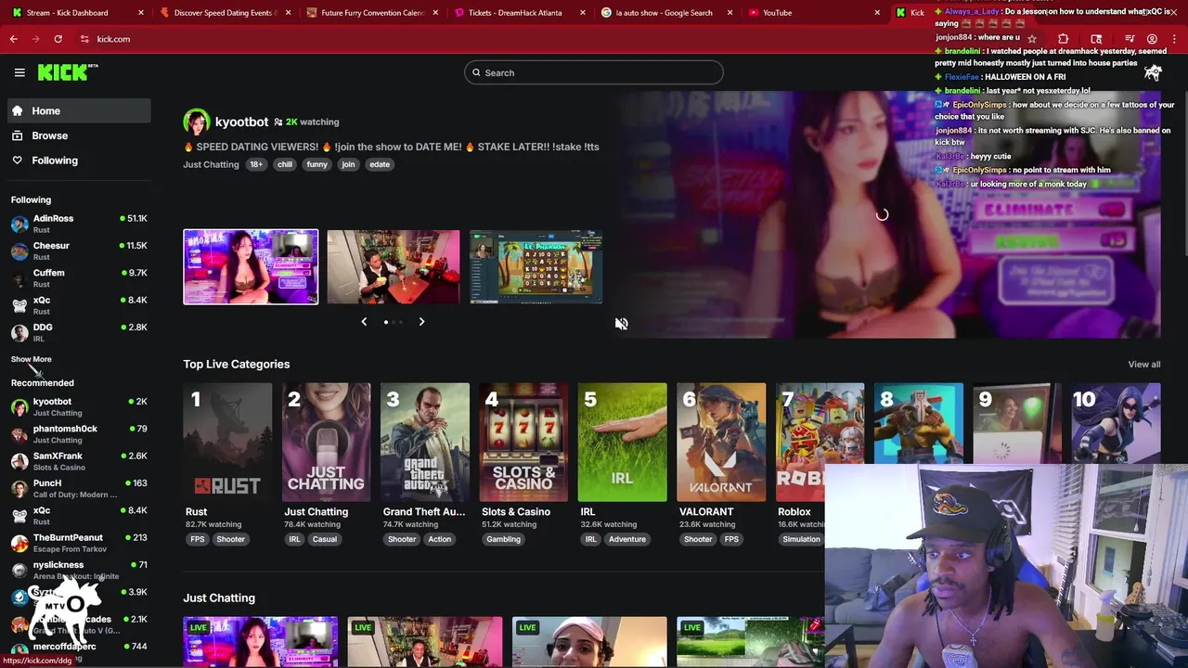Bookmark this page with star icon

click(1031, 39)
